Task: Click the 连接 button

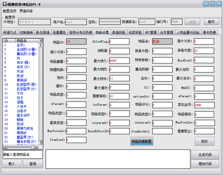Action: 192,22
